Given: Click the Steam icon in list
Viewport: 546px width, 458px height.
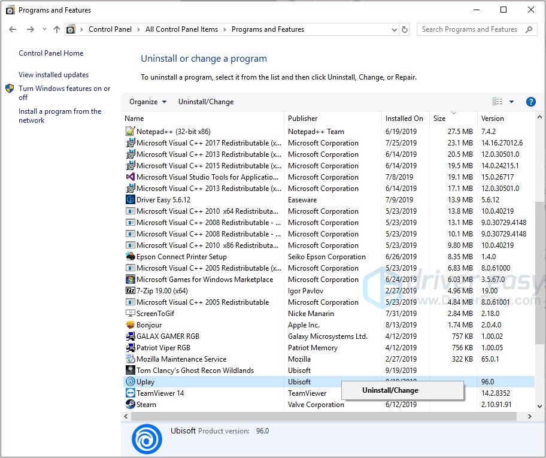Looking at the screenshot, I should click(x=131, y=405).
